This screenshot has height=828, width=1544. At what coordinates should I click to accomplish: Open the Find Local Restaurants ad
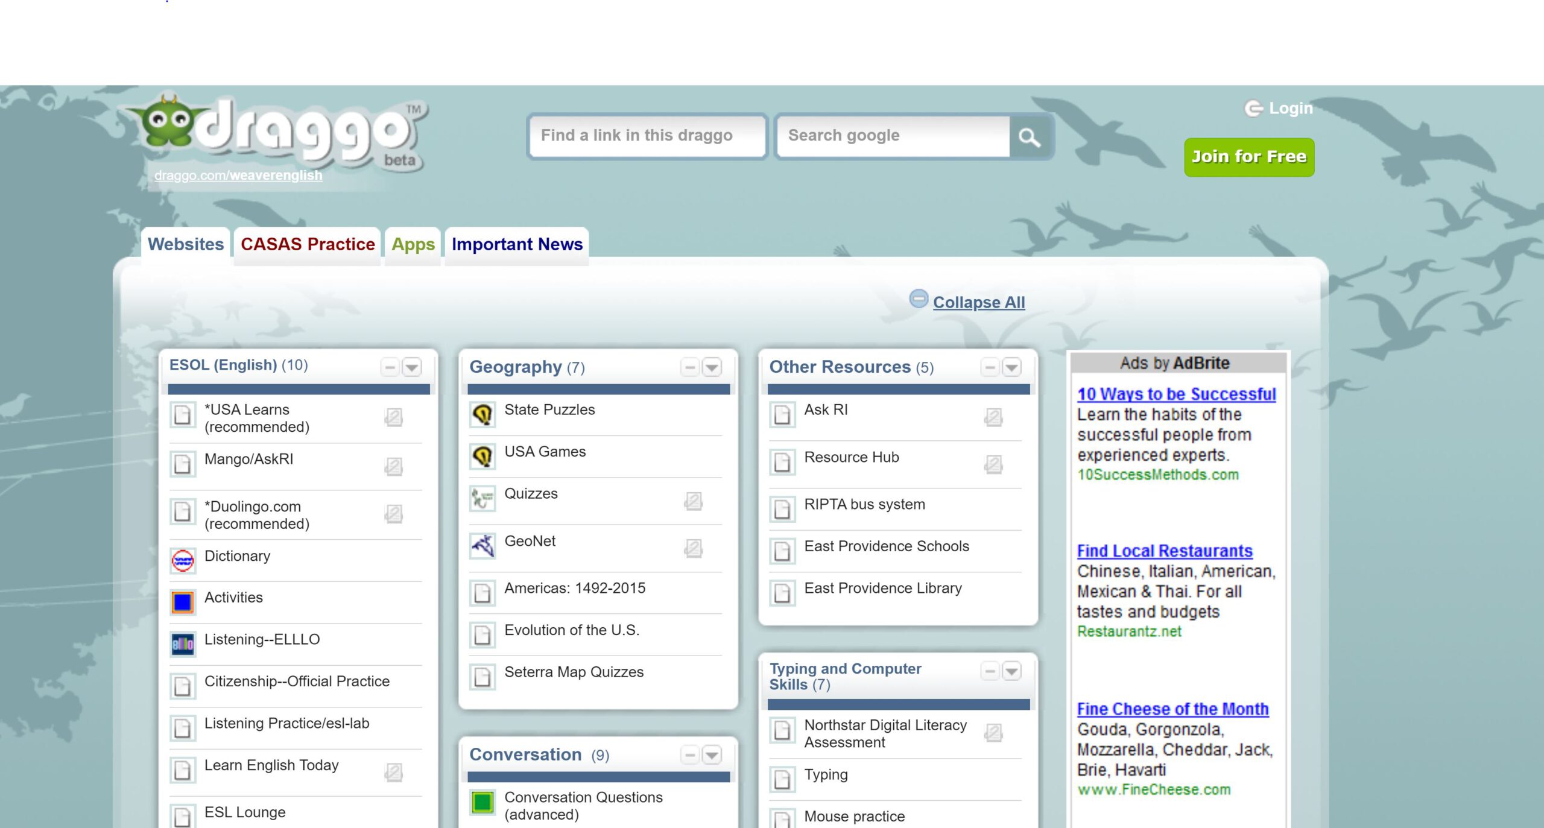coord(1165,551)
